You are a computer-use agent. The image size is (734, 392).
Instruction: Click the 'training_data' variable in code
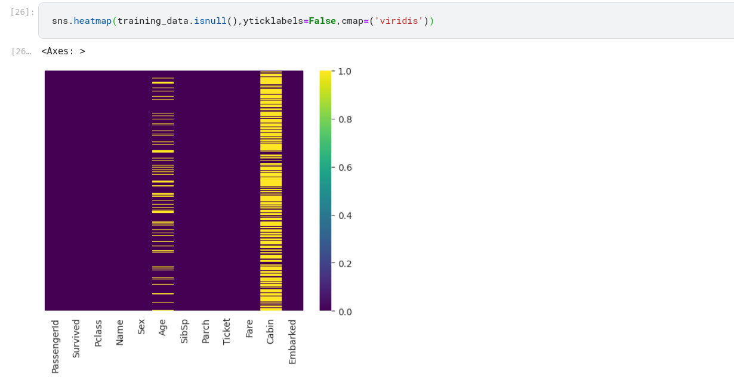[x=153, y=21]
